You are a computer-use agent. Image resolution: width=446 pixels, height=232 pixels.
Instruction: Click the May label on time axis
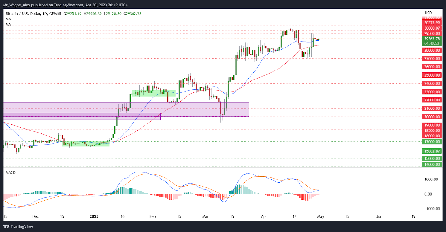click(x=321, y=216)
